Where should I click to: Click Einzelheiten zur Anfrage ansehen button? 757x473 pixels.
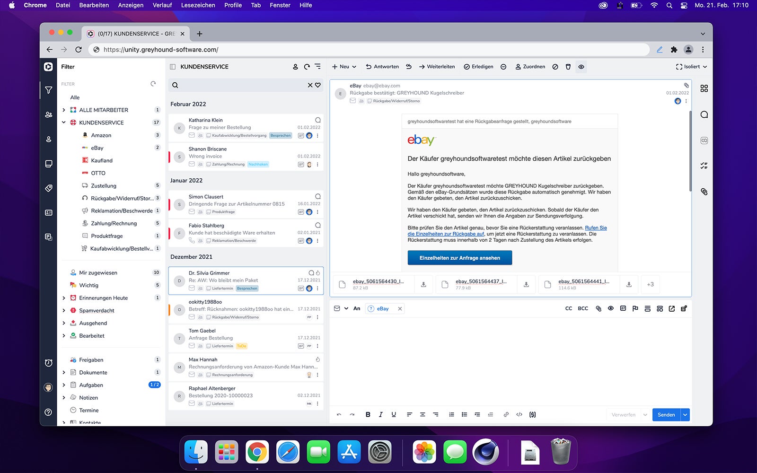[460, 258]
